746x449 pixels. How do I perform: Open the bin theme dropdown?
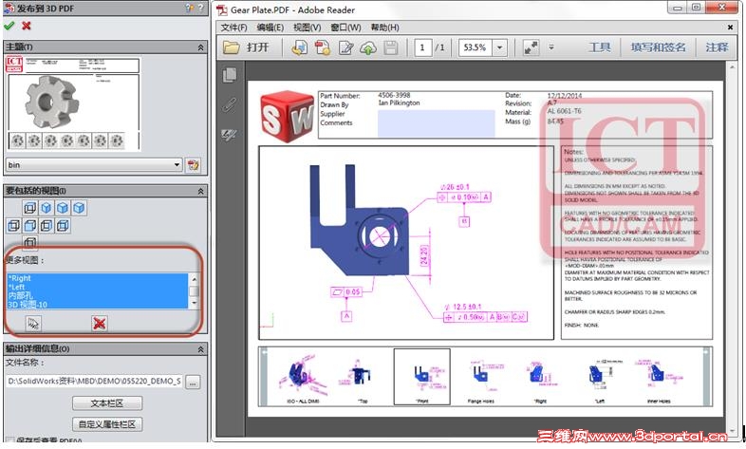click(x=94, y=164)
